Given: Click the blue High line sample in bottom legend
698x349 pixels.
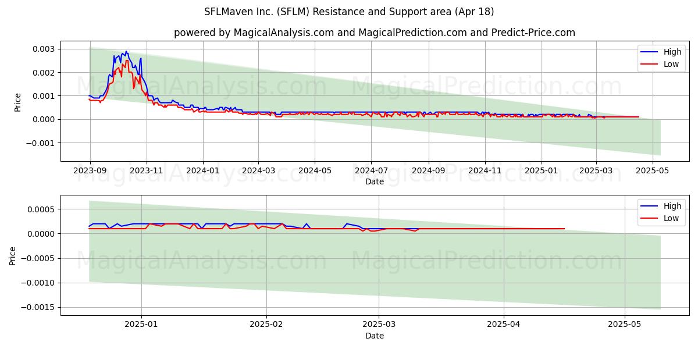Looking at the screenshot, I should coord(650,206).
